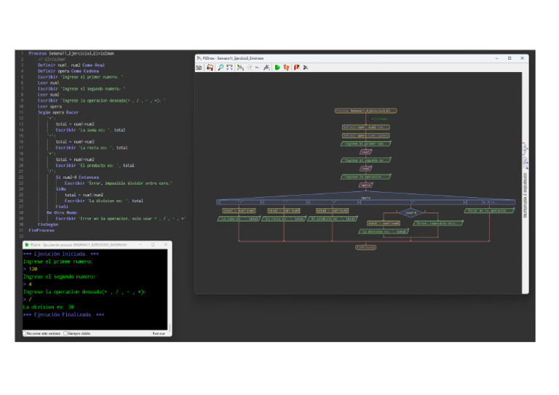Click 'FinProceso' line in code editor
Screen dimensions: 559x395
[41, 231]
